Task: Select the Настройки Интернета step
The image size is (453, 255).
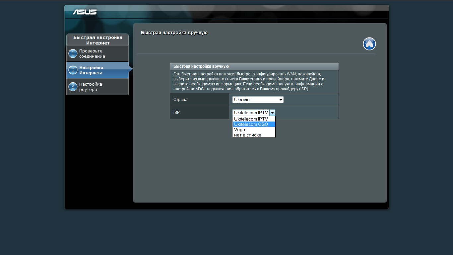Action: coord(91,70)
